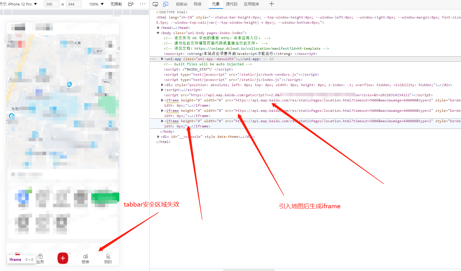Image resolution: width=461 pixels, height=271 pixels.
Task: Click the rotate screen icon
Action: click(x=131, y=4)
